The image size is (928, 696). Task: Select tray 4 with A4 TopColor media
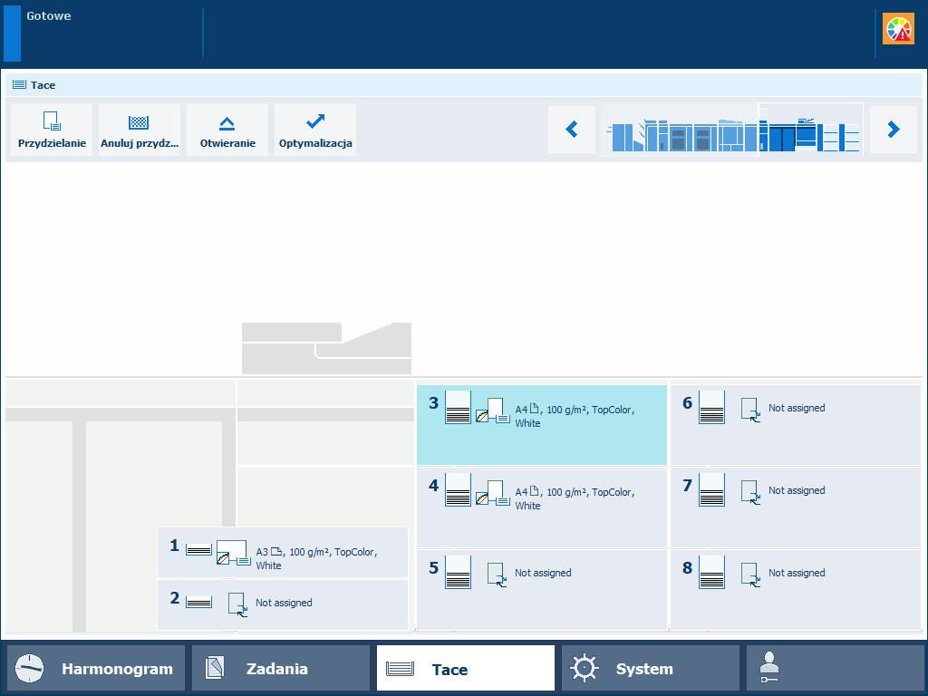pos(542,507)
